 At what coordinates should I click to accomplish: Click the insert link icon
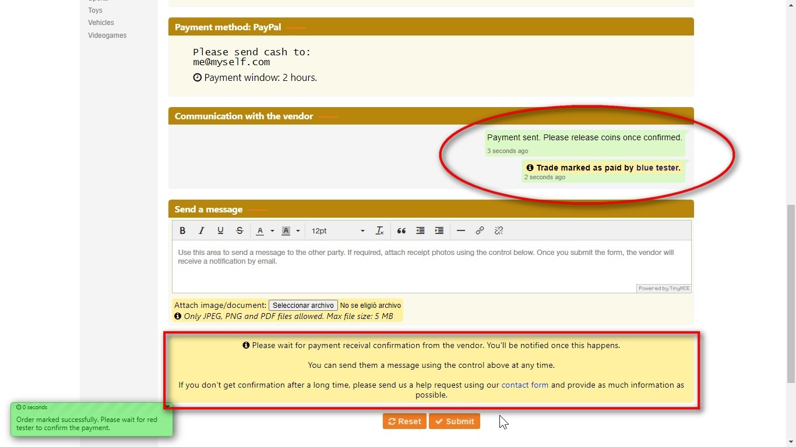pos(480,230)
